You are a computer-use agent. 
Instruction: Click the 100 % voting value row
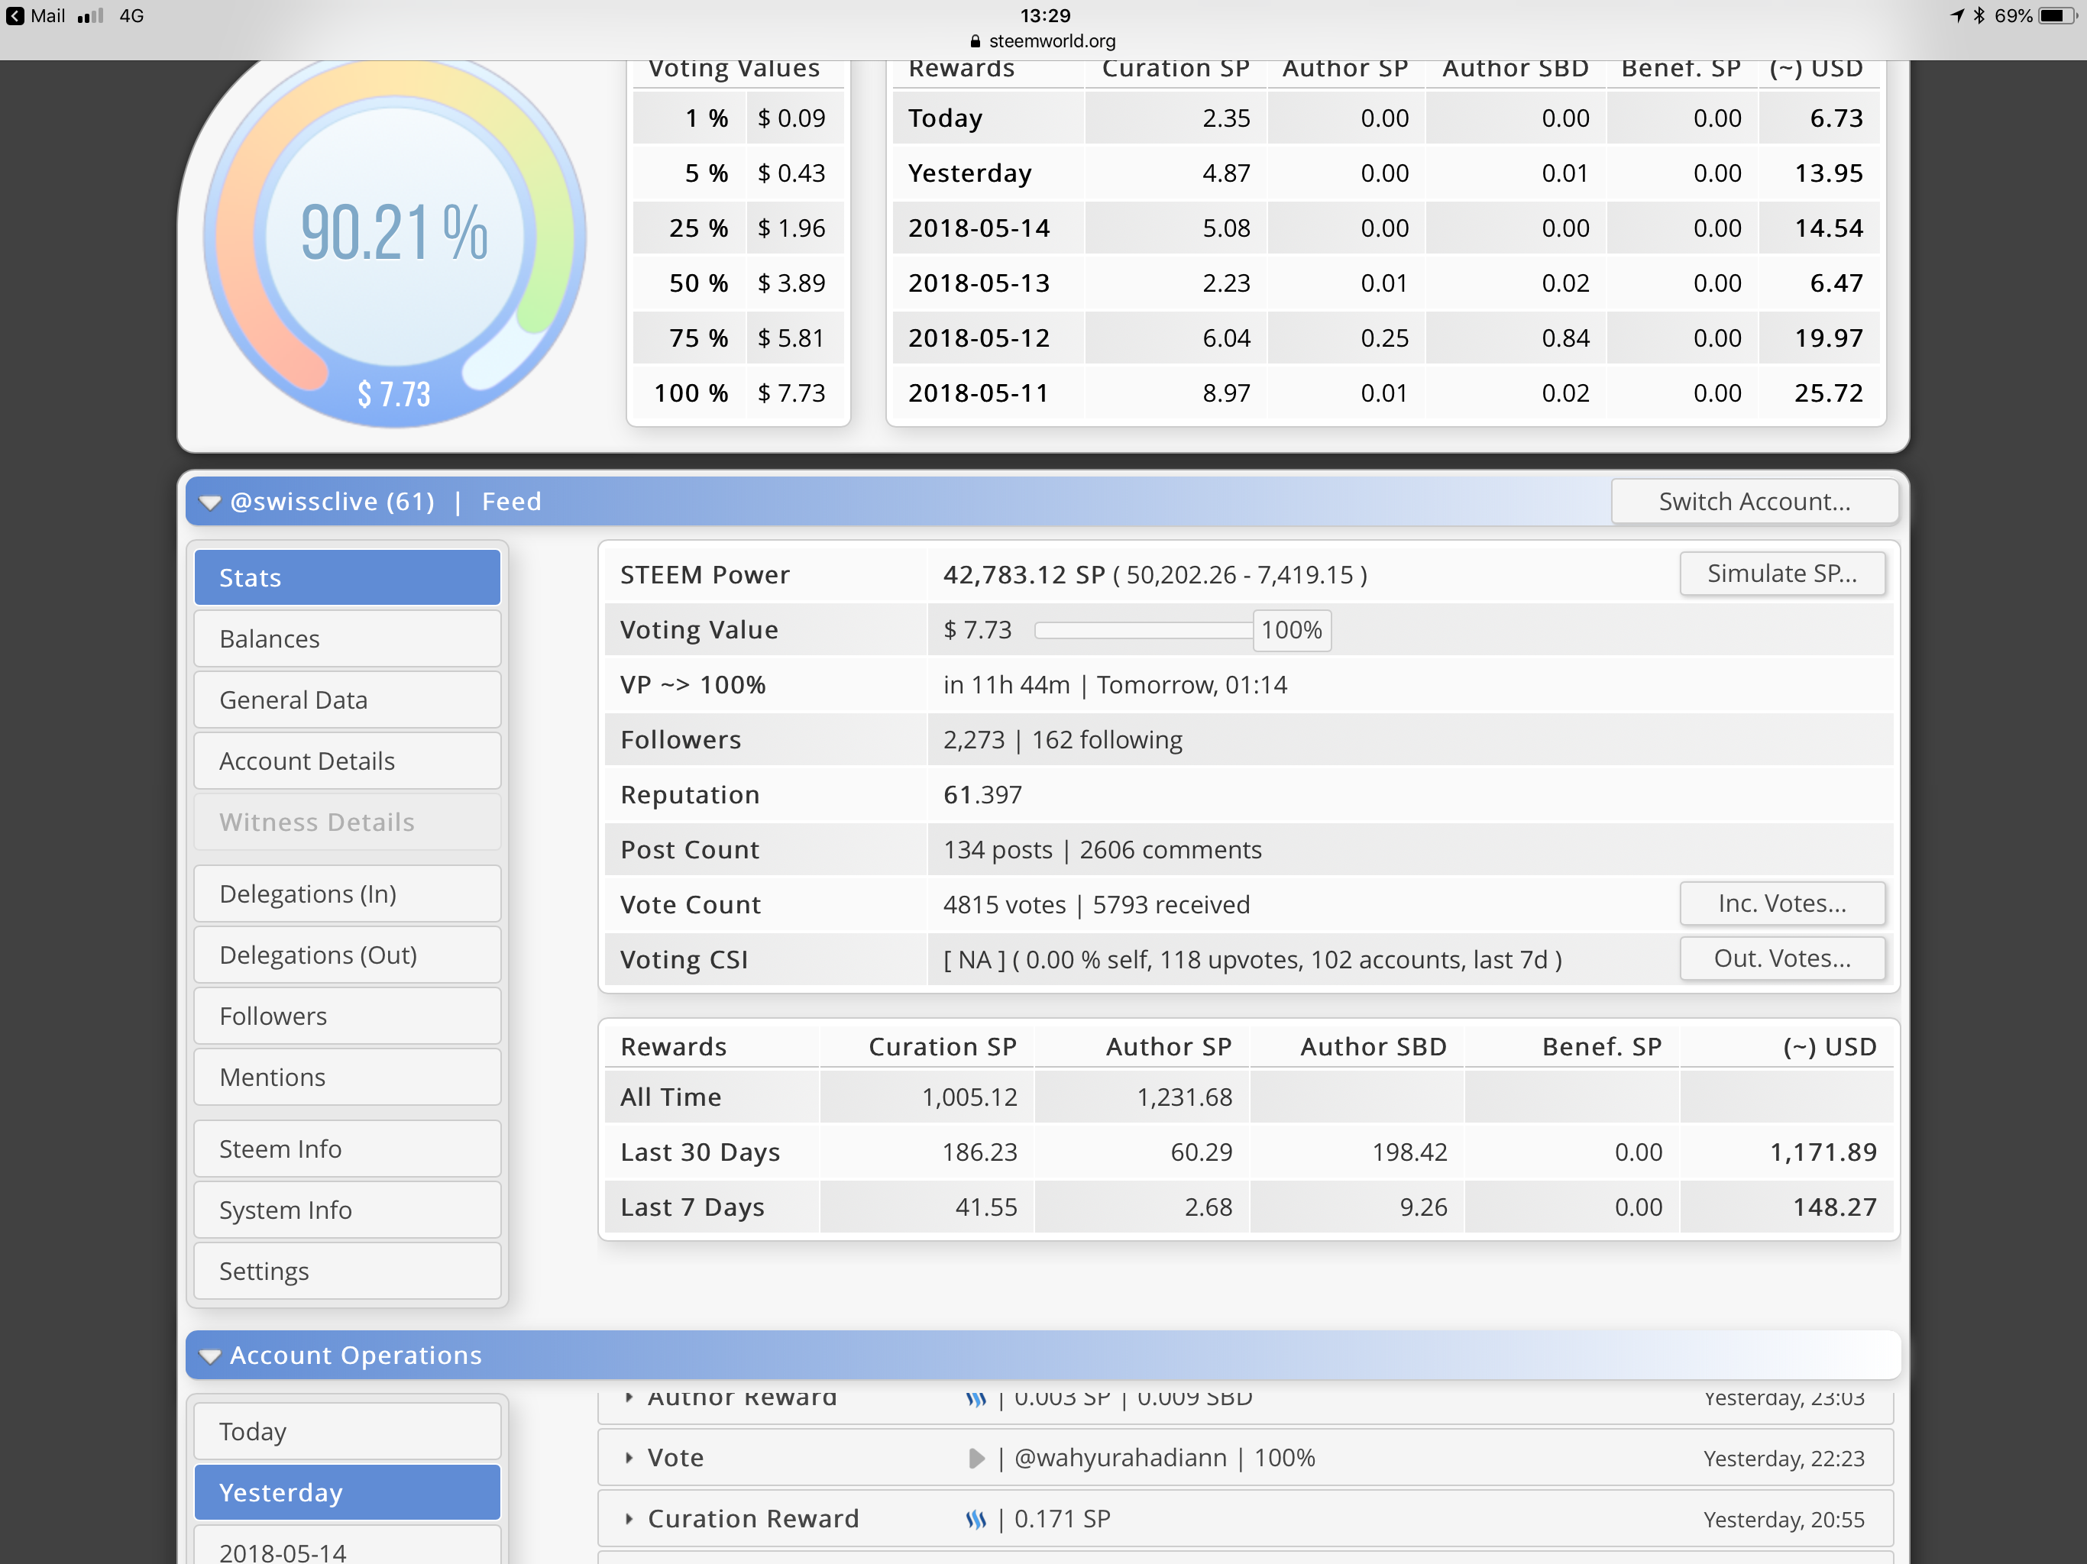(x=739, y=393)
